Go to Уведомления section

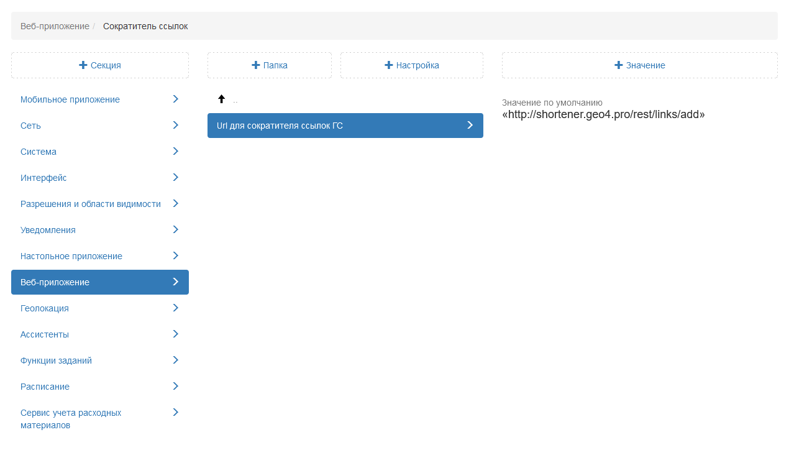point(48,230)
